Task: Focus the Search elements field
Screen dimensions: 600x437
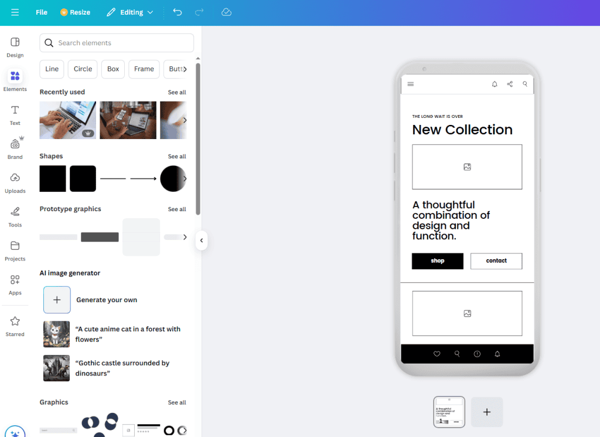Action: click(x=117, y=43)
